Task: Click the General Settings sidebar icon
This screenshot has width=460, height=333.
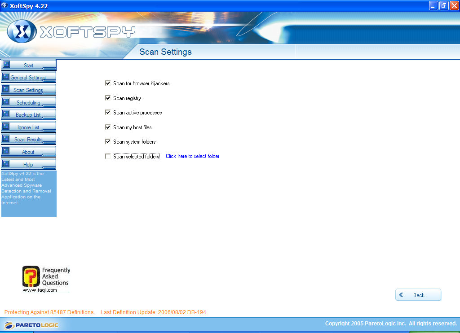Action: (5, 76)
